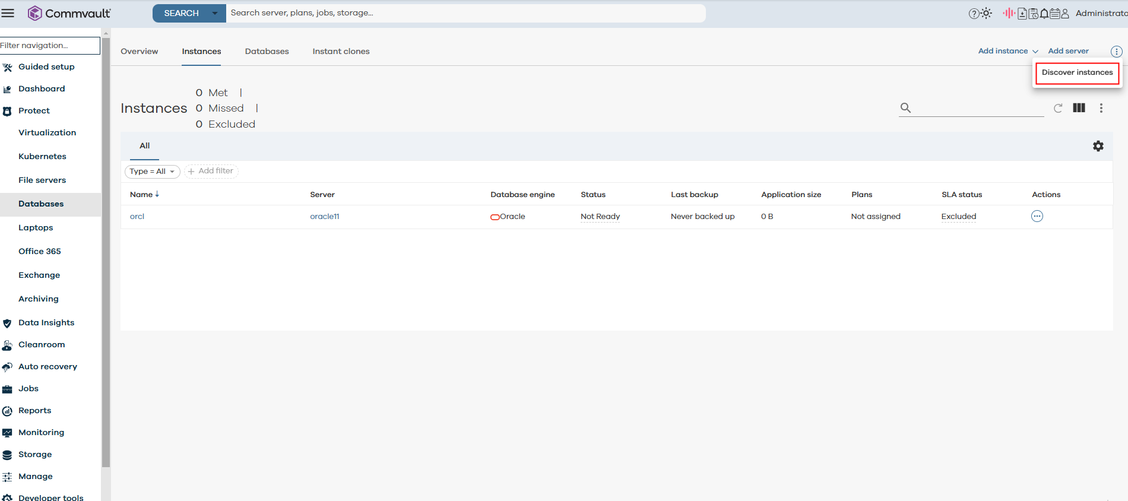
Task: Refresh the Instances table
Action: pyautogui.click(x=1058, y=108)
